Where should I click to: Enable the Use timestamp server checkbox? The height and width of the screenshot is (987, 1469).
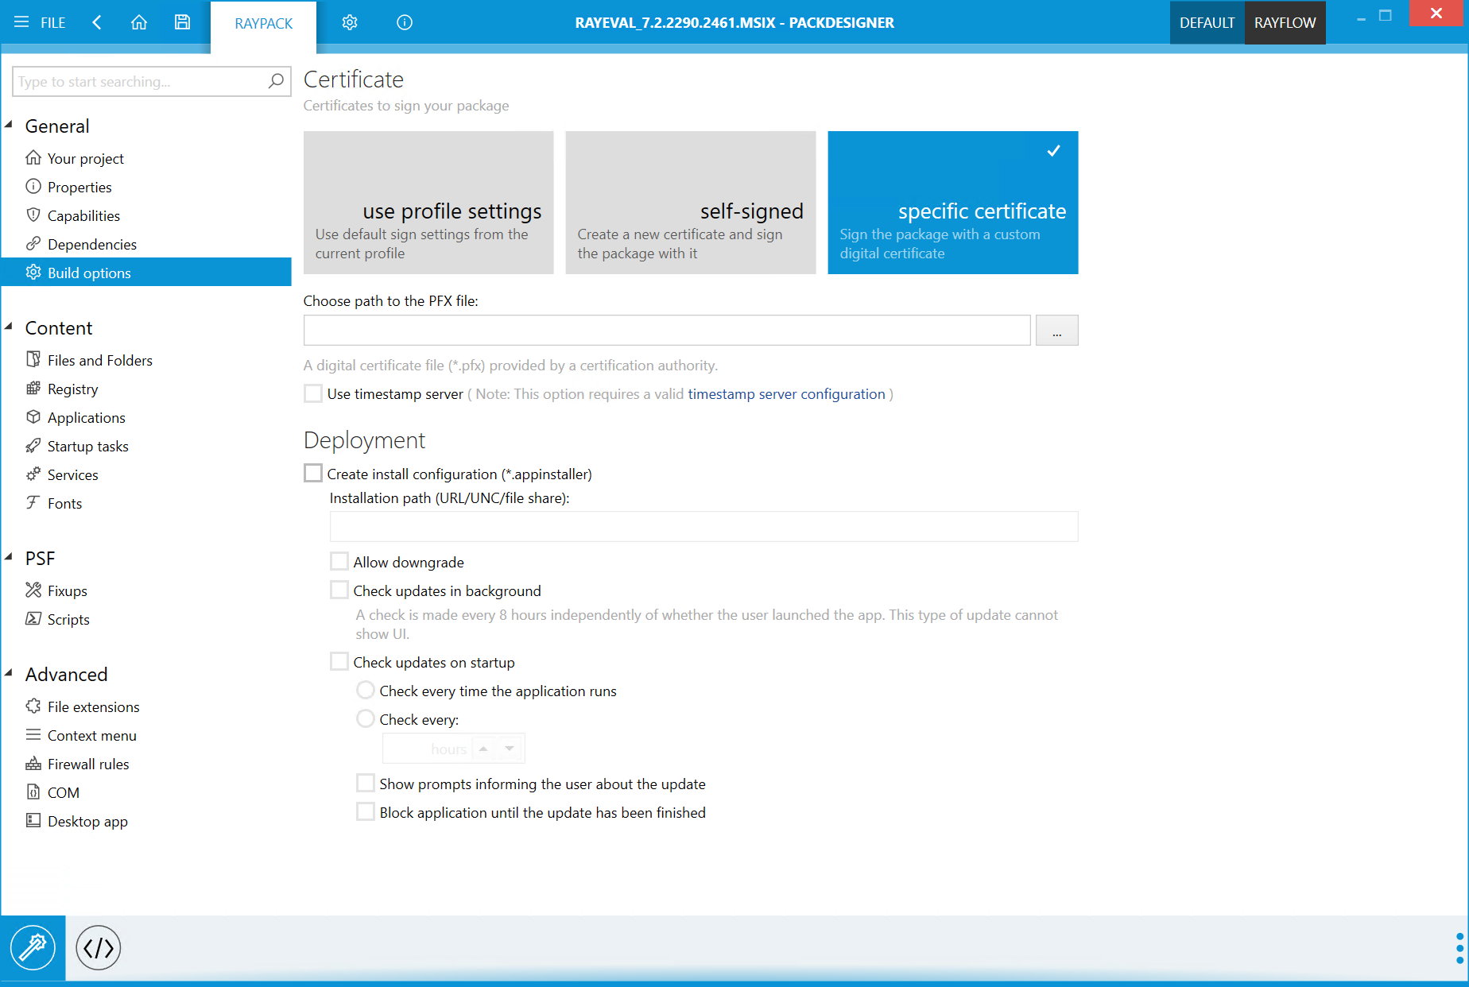[x=312, y=393]
